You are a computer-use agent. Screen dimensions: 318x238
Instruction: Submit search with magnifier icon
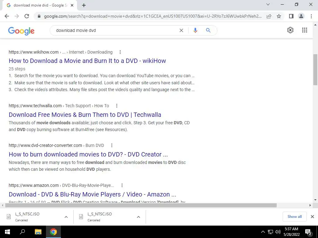click(x=208, y=30)
